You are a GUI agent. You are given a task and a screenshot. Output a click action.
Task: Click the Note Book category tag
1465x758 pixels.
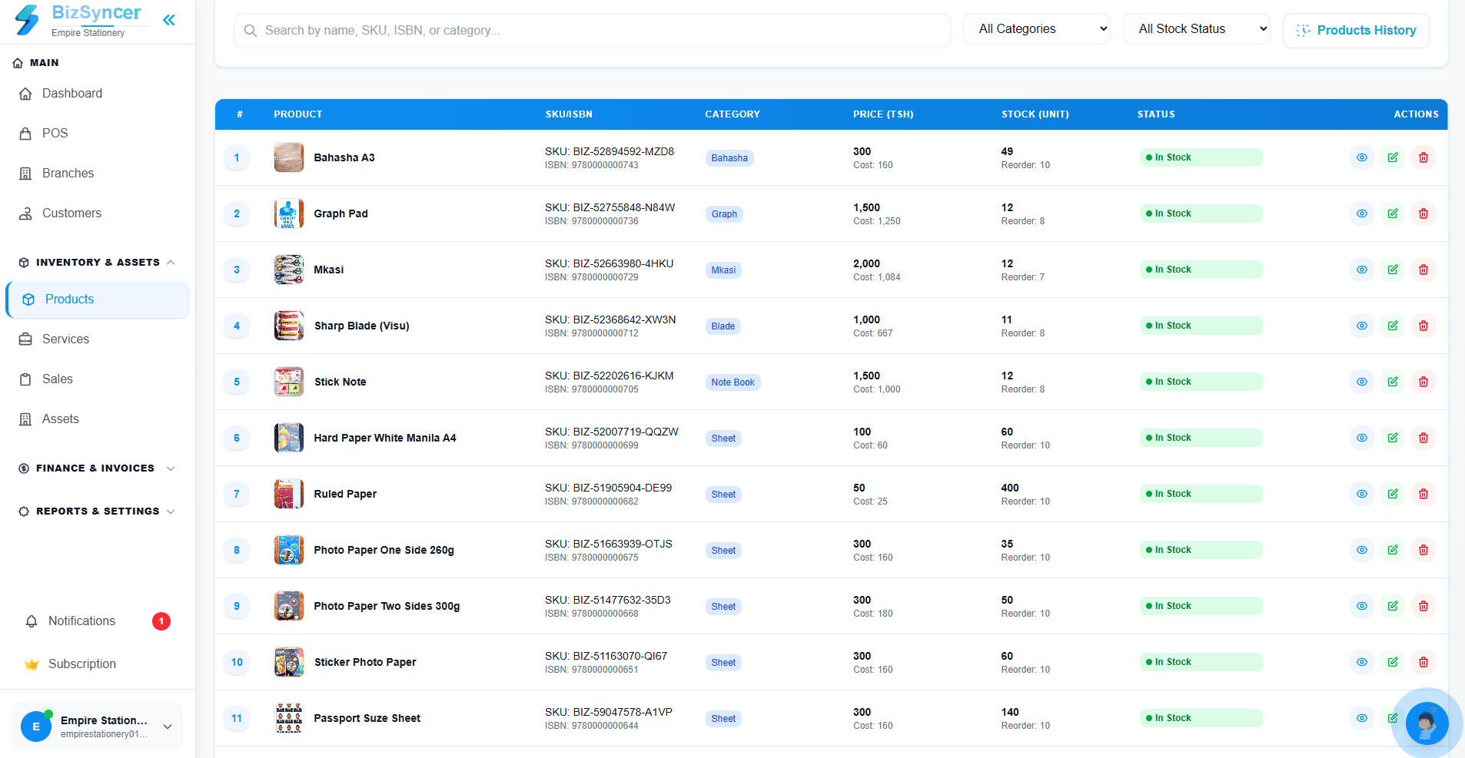(733, 382)
